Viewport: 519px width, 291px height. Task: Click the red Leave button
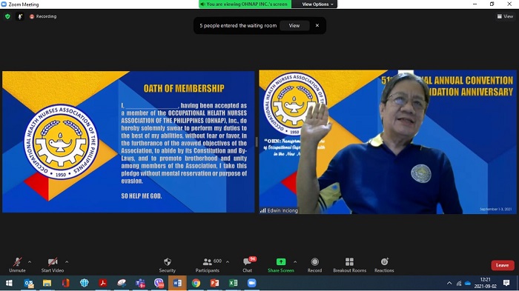[x=503, y=265]
